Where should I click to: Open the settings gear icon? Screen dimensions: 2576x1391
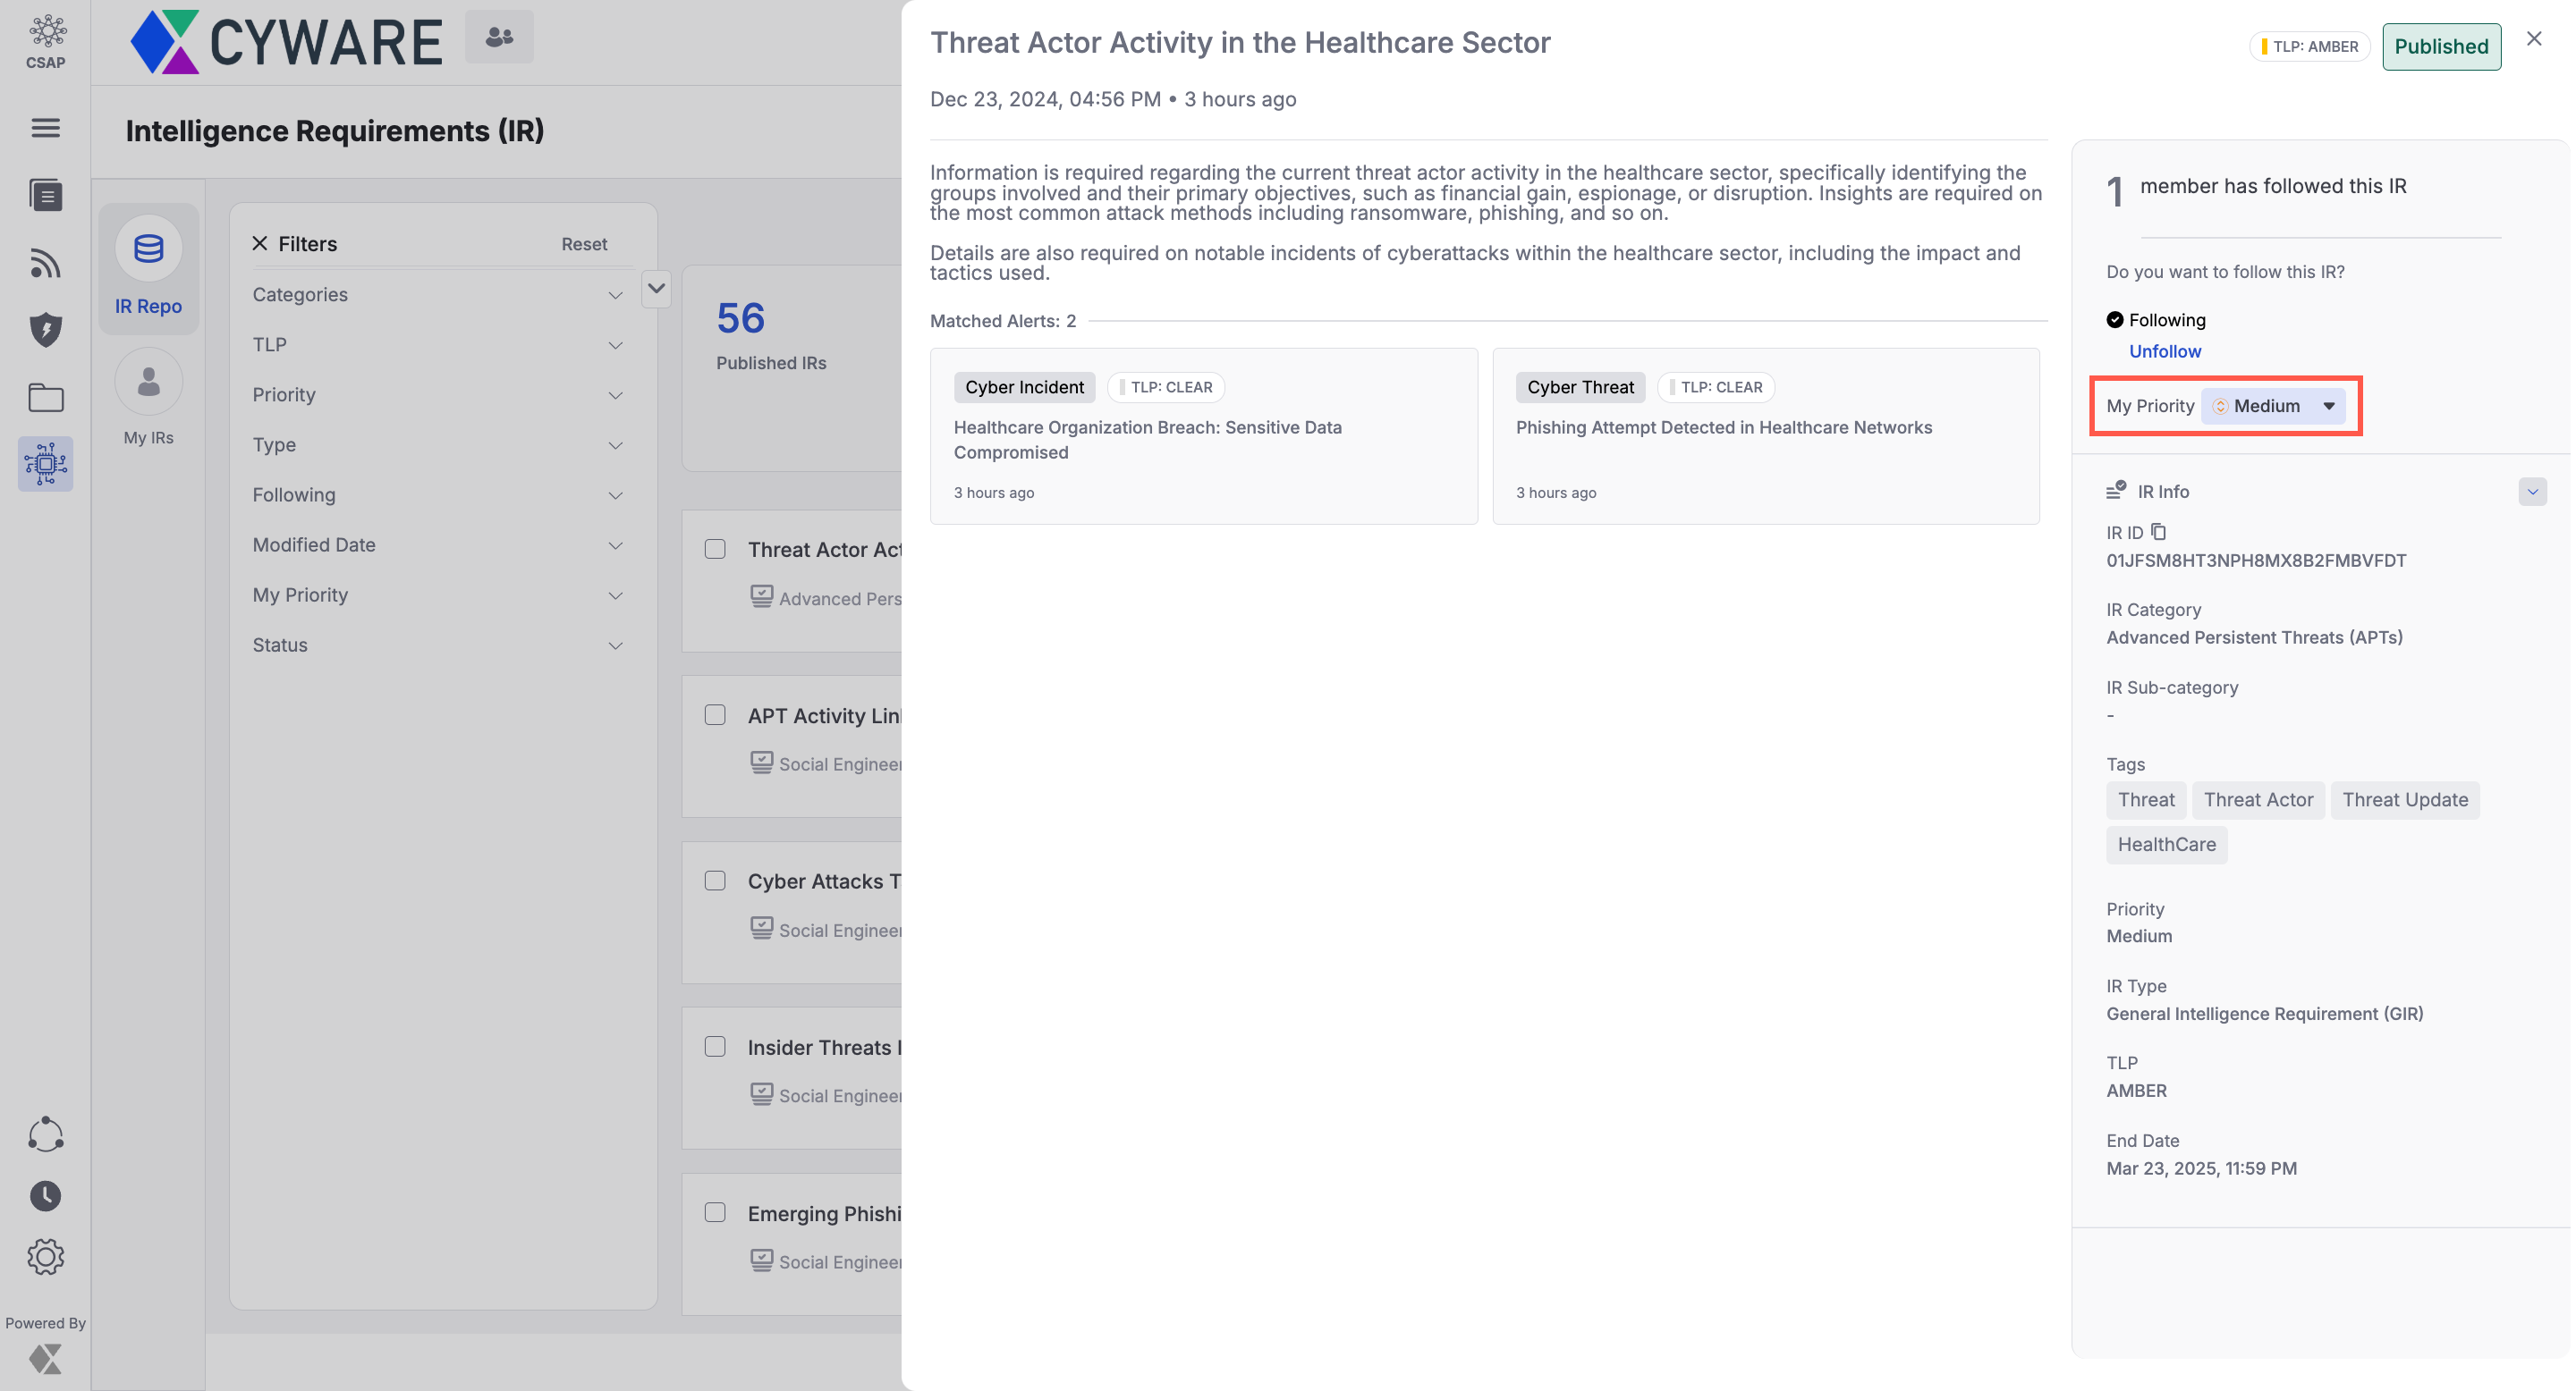tap(45, 1256)
